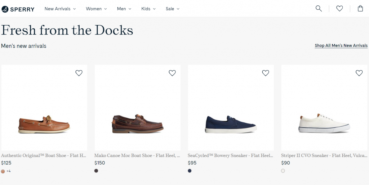Click the white Striper II sneaker image
This screenshot has width=369, height=185.
pyautogui.click(x=324, y=108)
